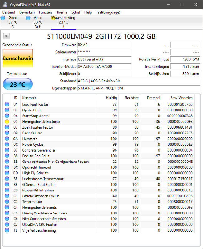Click the blue dot beside G-Sensor Fout Factor
Image resolution: width=203 pixels, height=249 pixels.
pos(7,184)
